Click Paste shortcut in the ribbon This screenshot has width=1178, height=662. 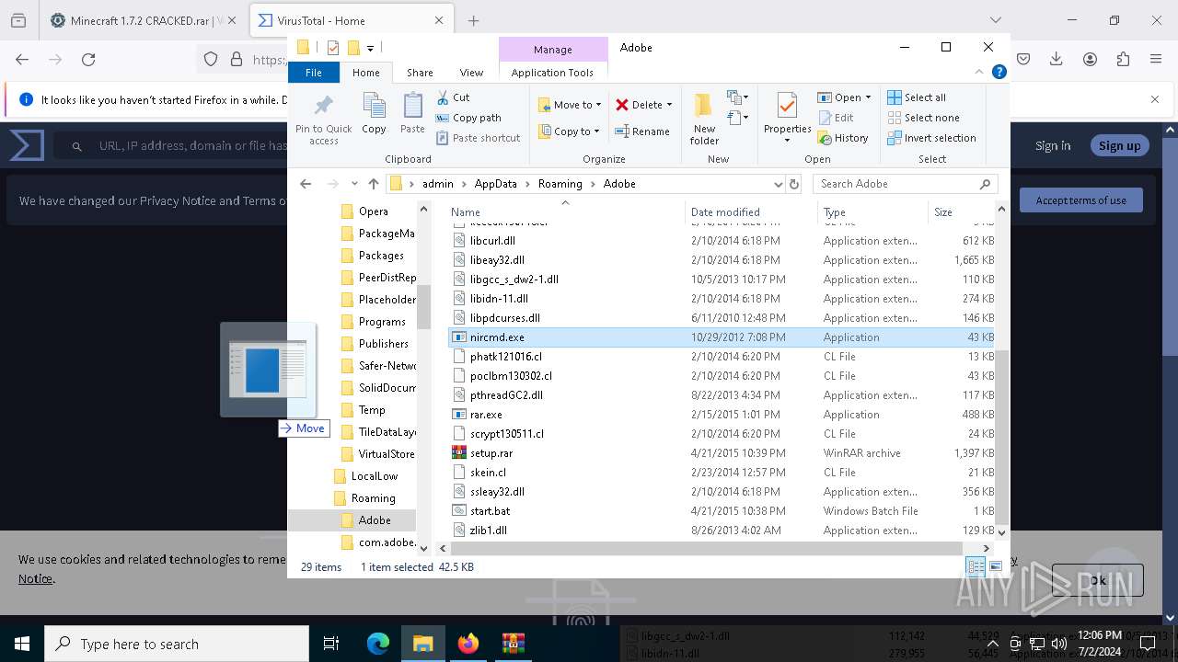coord(478,138)
